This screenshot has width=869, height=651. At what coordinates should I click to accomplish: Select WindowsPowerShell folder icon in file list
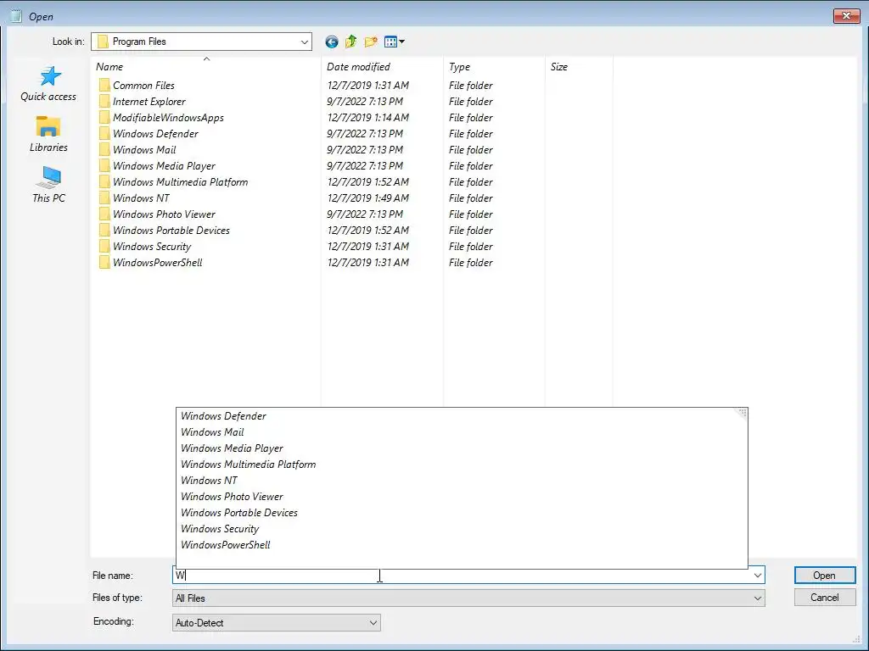pos(104,262)
